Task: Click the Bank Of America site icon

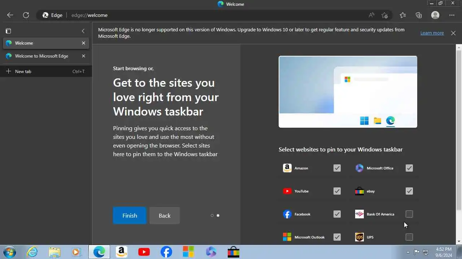Action: tap(359, 214)
